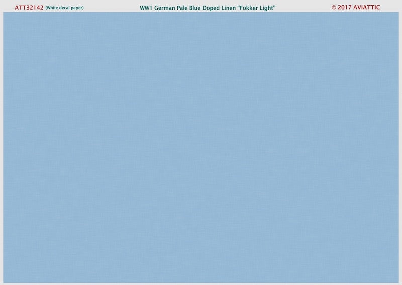Click the "Fokker Light" quoted text
The height and width of the screenshot is (285, 402).
click(x=256, y=8)
